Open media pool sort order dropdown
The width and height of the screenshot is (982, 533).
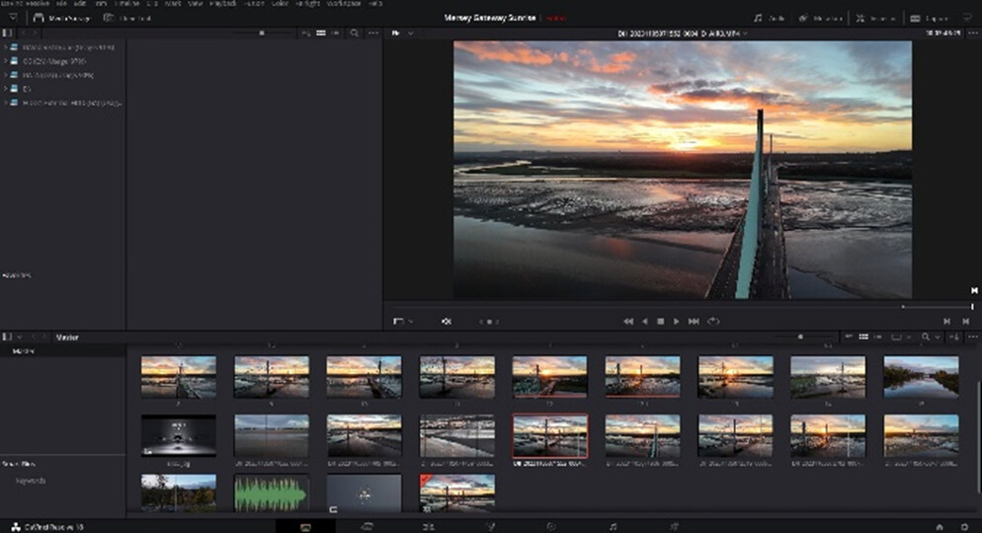click(x=899, y=337)
